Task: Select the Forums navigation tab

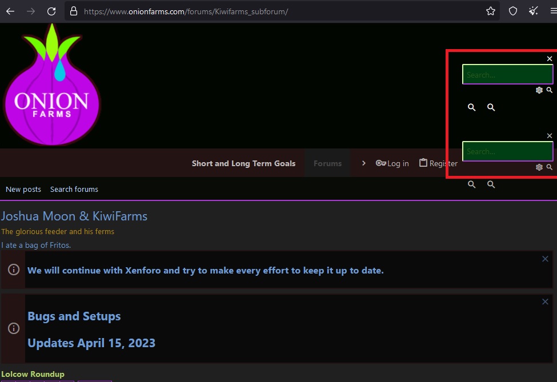Action: (x=327, y=163)
